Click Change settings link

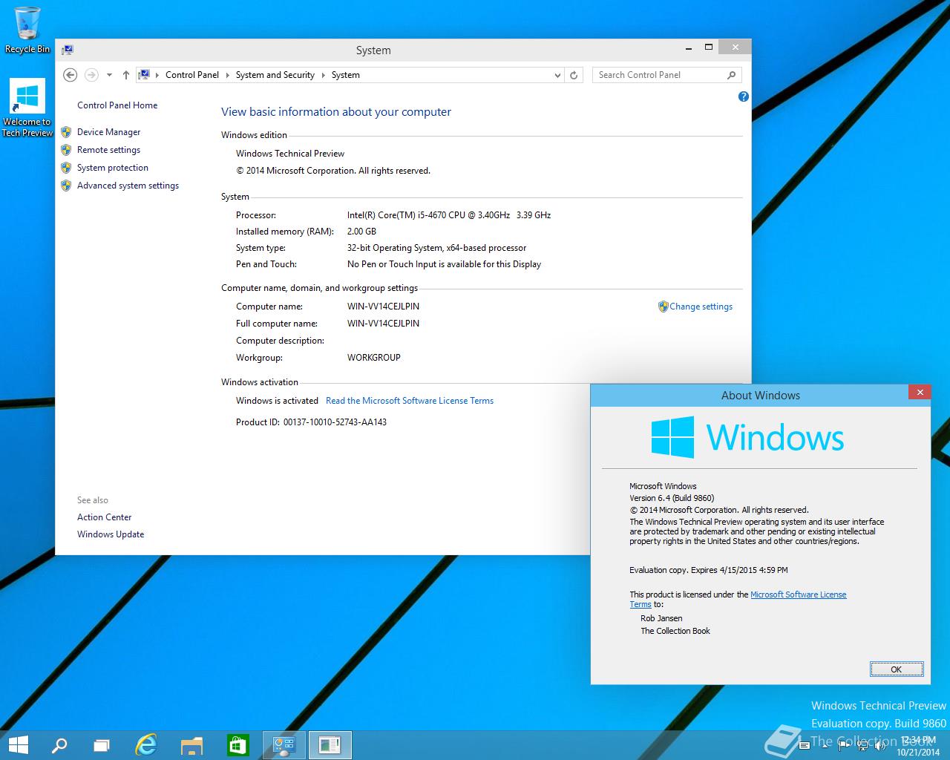(x=701, y=307)
